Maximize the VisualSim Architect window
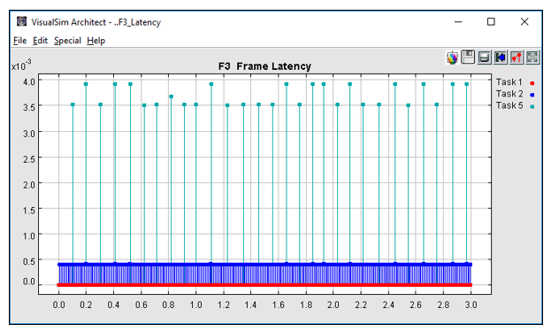Screen dimensions: 551x332 [x=491, y=22]
